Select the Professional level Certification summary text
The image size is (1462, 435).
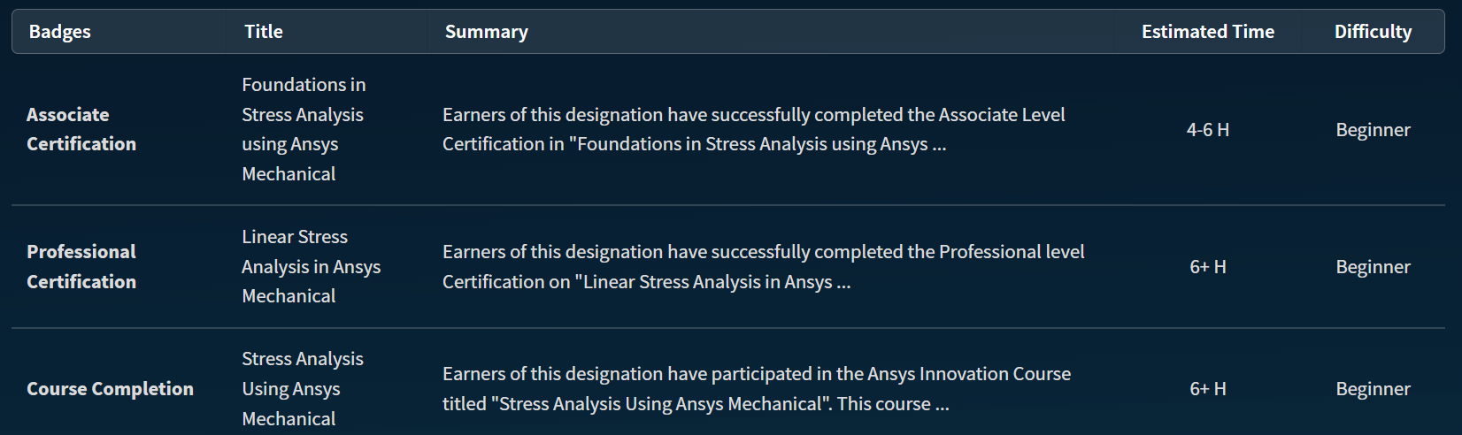point(763,267)
